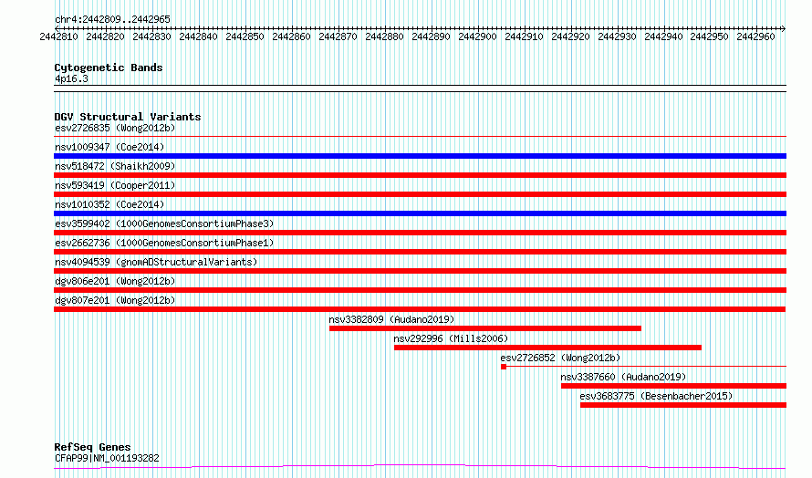Click the red bar under esv3599402
The width and height of the screenshot is (812, 478).
point(420,233)
